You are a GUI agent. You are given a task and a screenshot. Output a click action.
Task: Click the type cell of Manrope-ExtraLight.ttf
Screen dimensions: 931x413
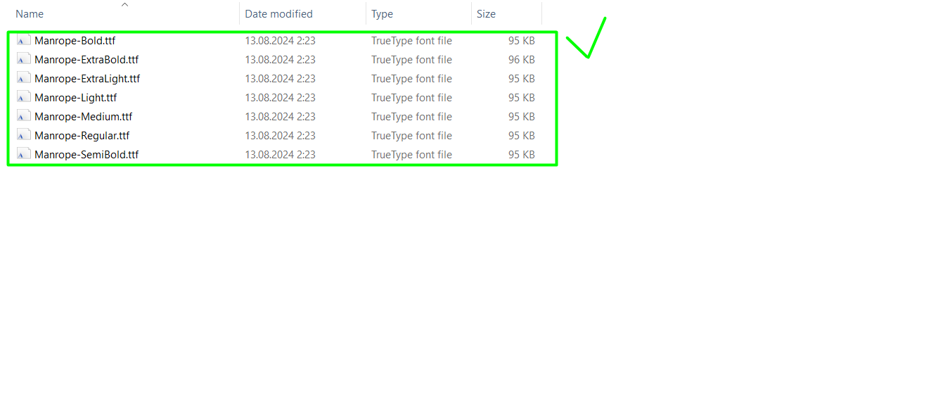click(411, 79)
